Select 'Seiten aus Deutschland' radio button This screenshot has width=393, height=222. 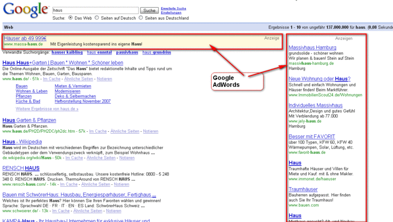tap(141, 18)
